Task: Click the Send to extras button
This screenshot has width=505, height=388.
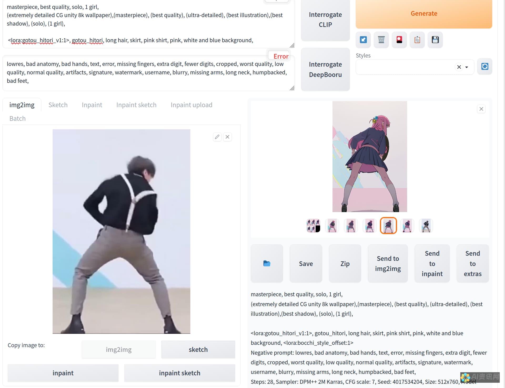Action: pyautogui.click(x=473, y=263)
